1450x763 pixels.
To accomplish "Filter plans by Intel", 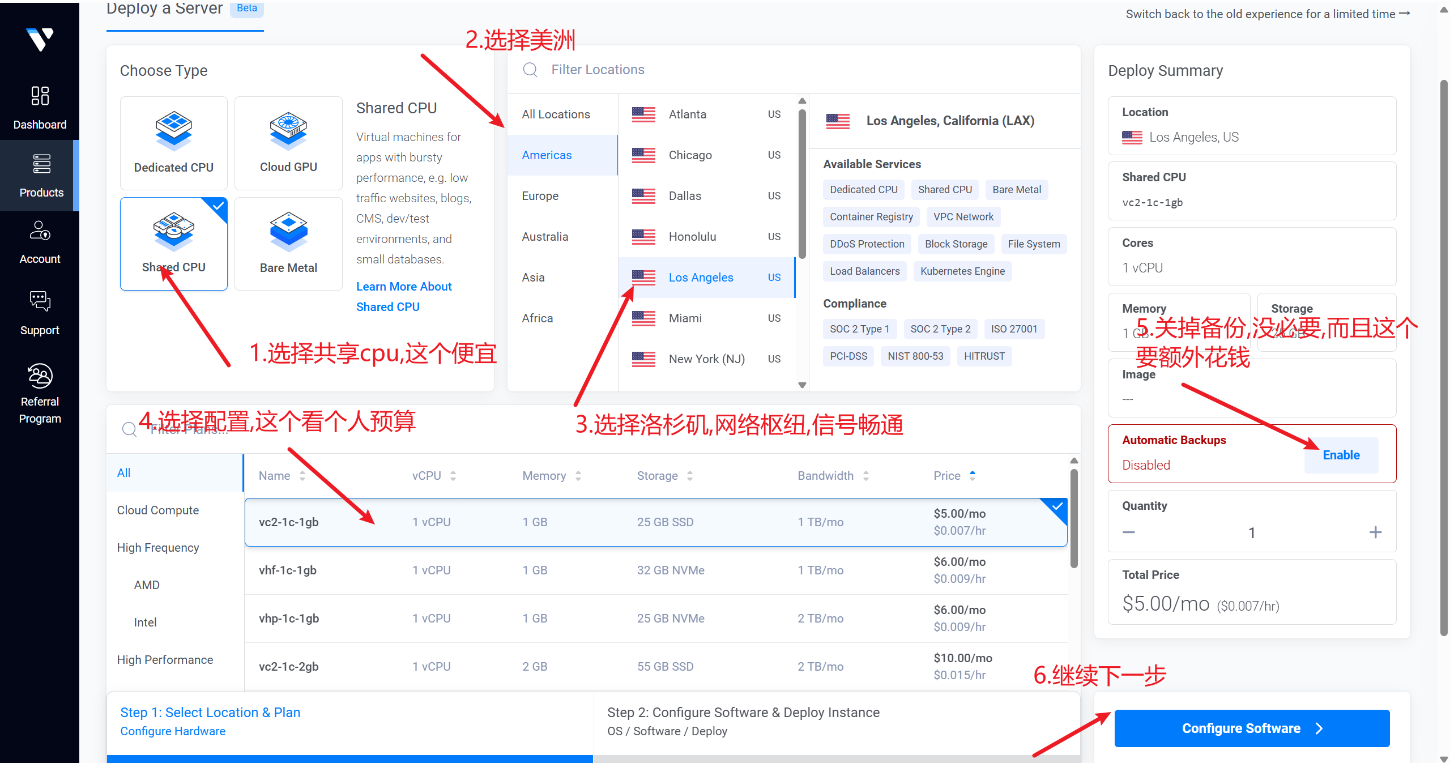I will (175, 623).
